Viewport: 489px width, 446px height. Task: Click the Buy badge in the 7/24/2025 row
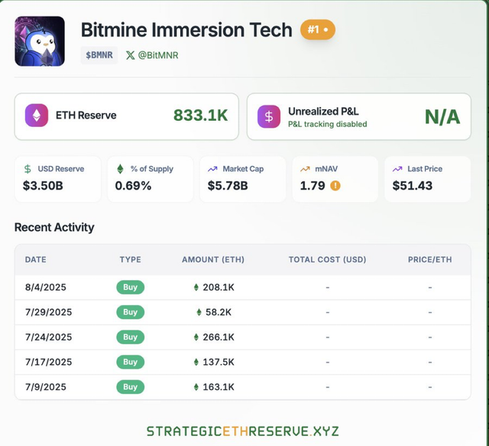pyautogui.click(x=131, y=337)
